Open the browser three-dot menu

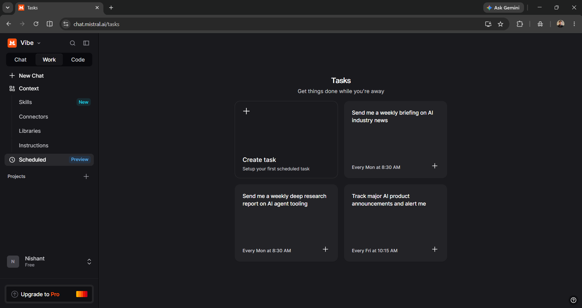tap(574, 24)
